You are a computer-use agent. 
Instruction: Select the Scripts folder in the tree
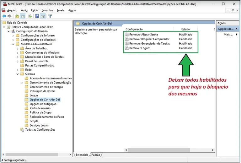34,121
